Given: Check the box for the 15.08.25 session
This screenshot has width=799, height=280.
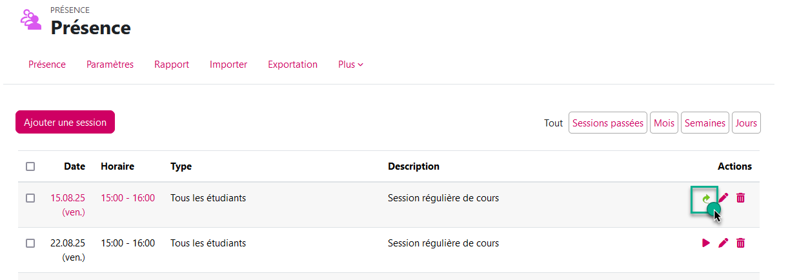Looking at the screenshot, I should pos(30,198).
